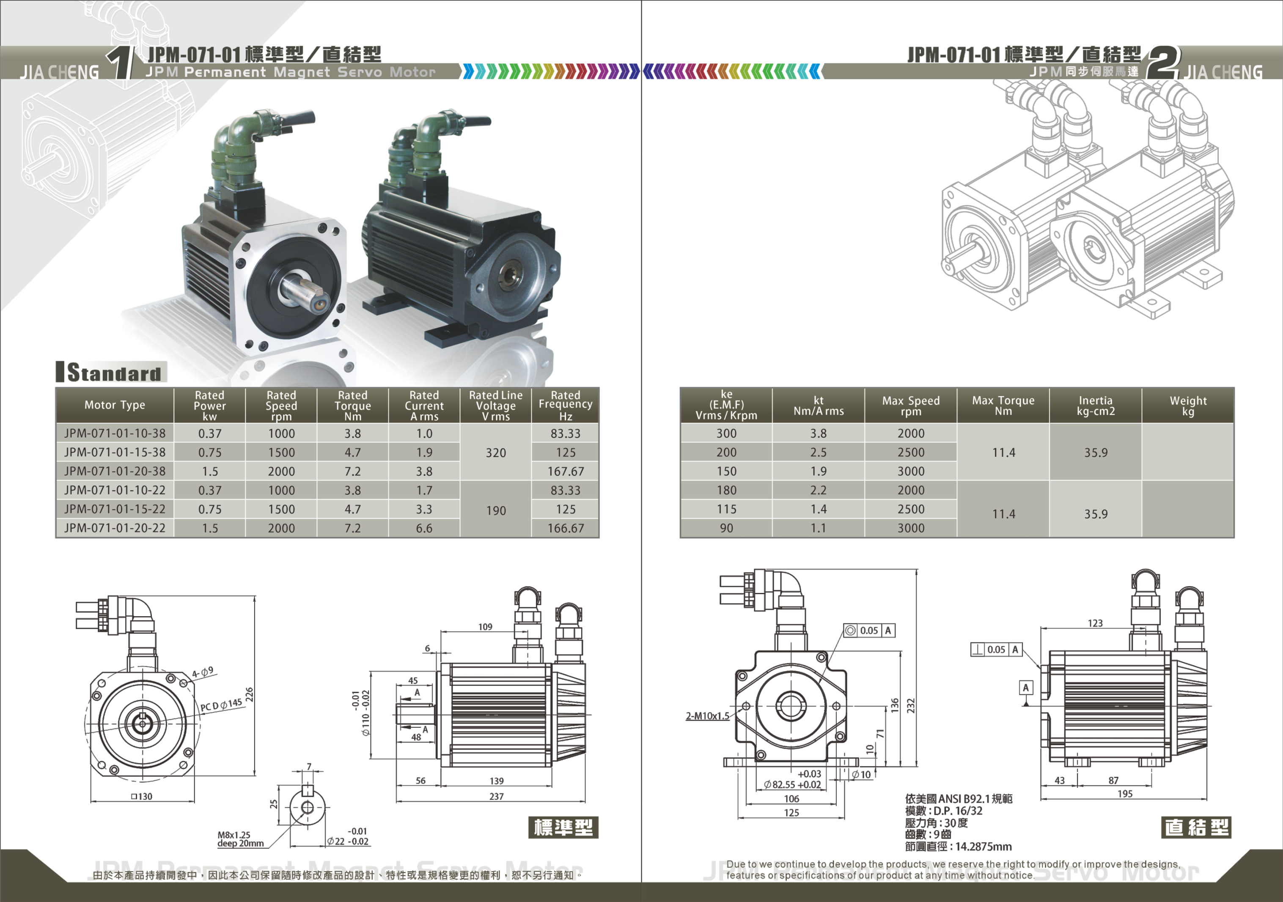The image size is (1283, 902).
Task: Select the JPM-071-01-20-22 motor type cell
Action: (x=115, y=528)
